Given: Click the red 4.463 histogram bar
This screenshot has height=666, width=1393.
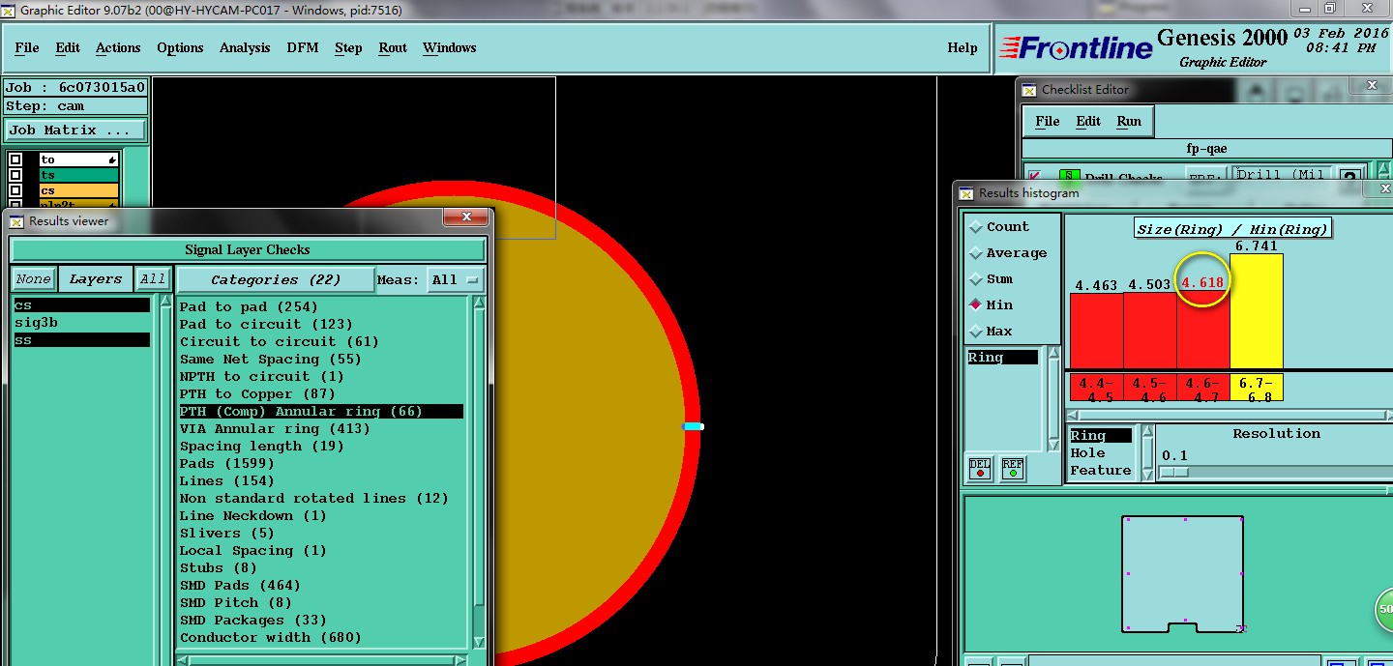Looking at the screenshot, I should click(1096, 332).
